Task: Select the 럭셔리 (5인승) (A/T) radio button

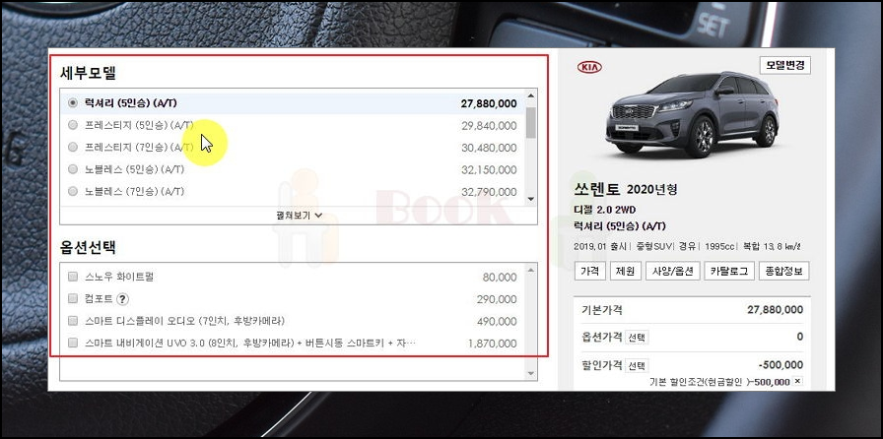Action: [x=73, y=103]
